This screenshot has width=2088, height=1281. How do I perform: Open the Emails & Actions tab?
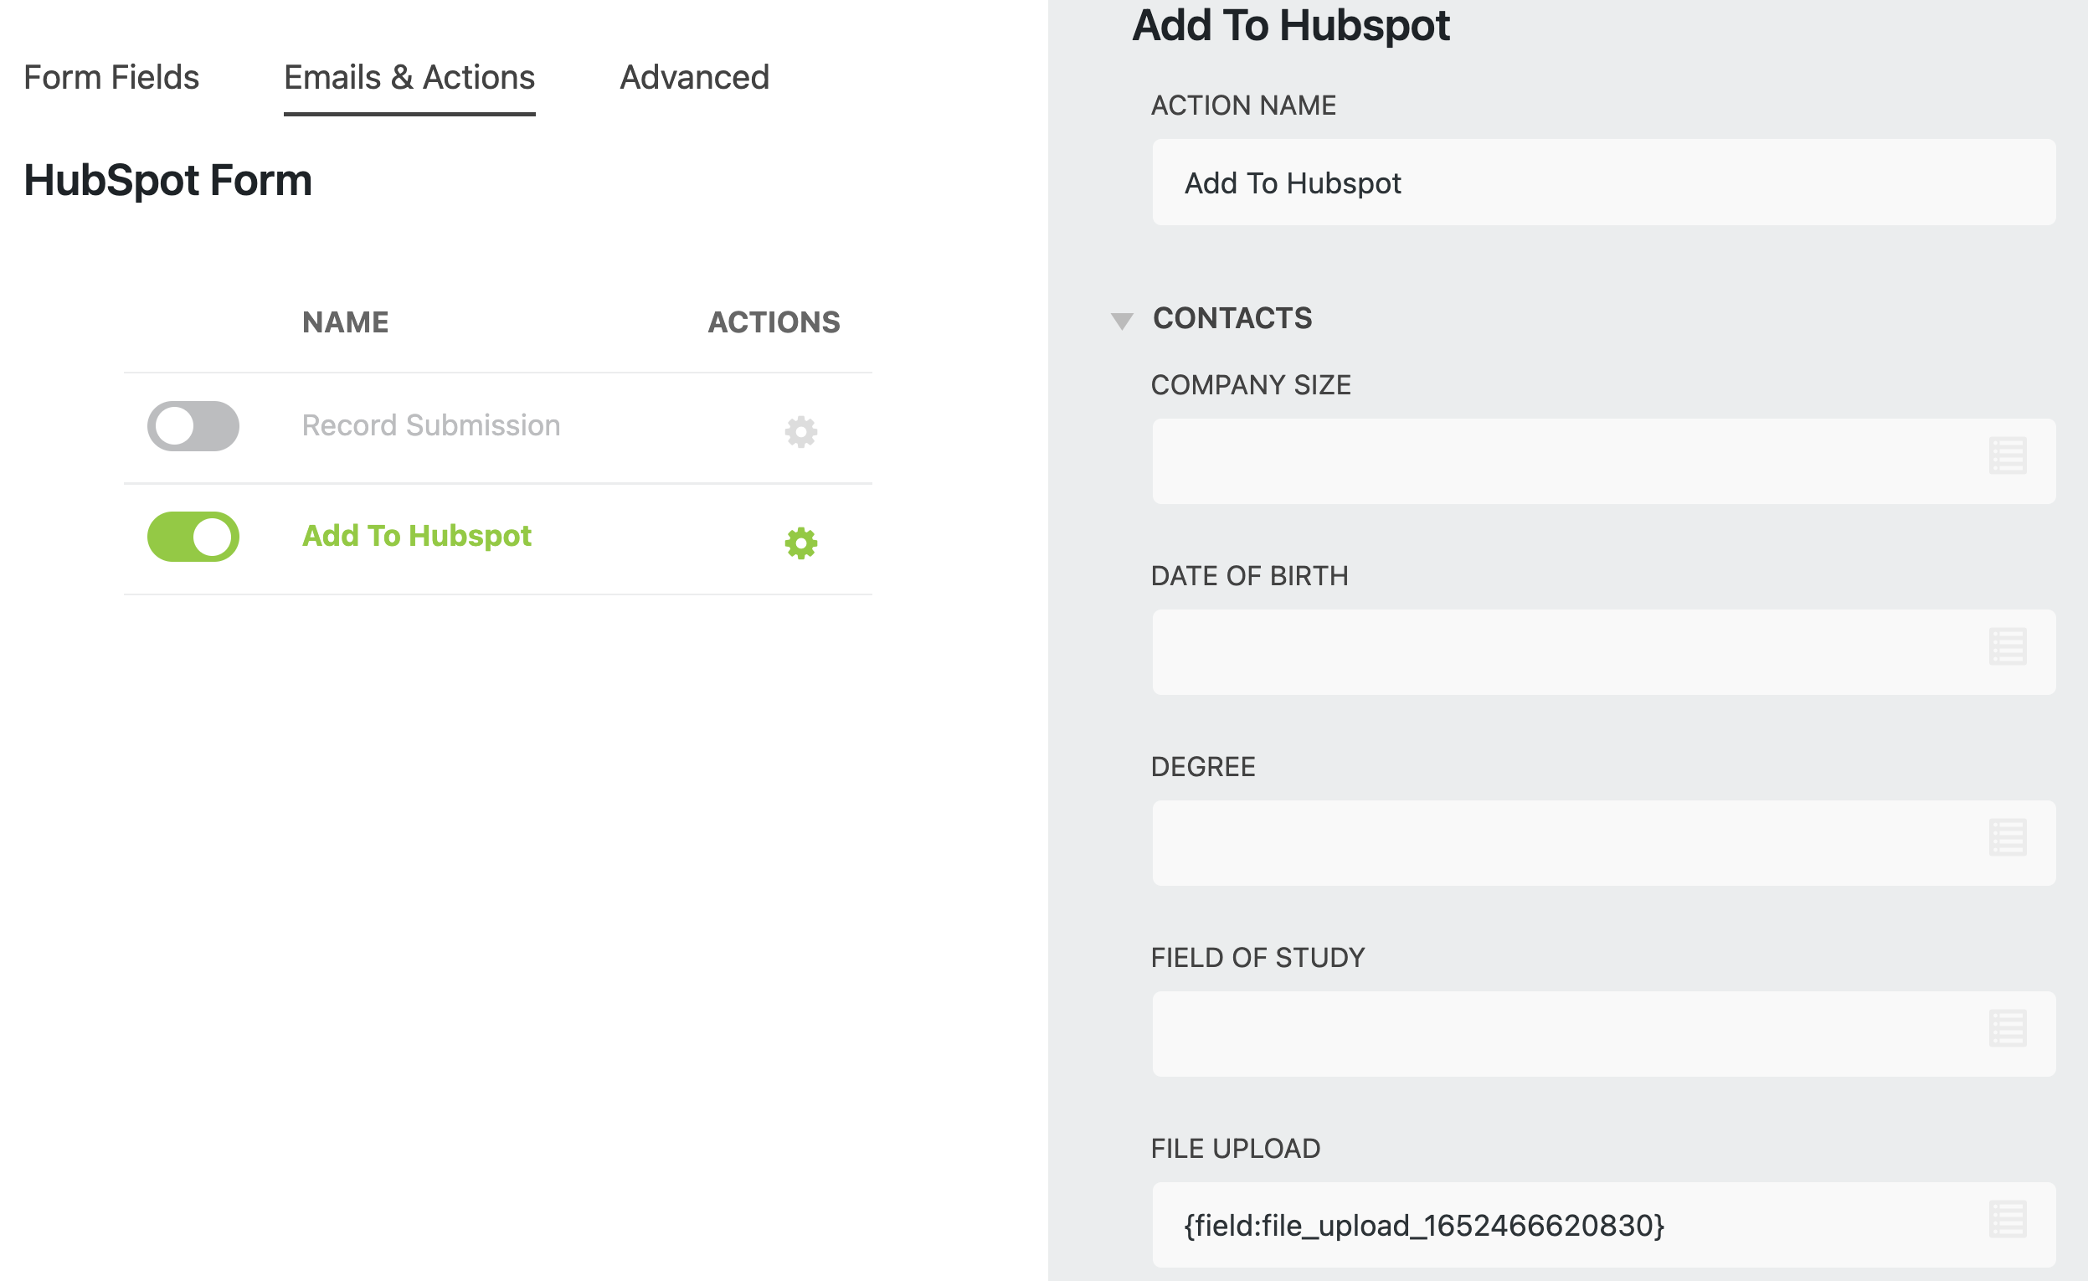(x=409, y=77)
